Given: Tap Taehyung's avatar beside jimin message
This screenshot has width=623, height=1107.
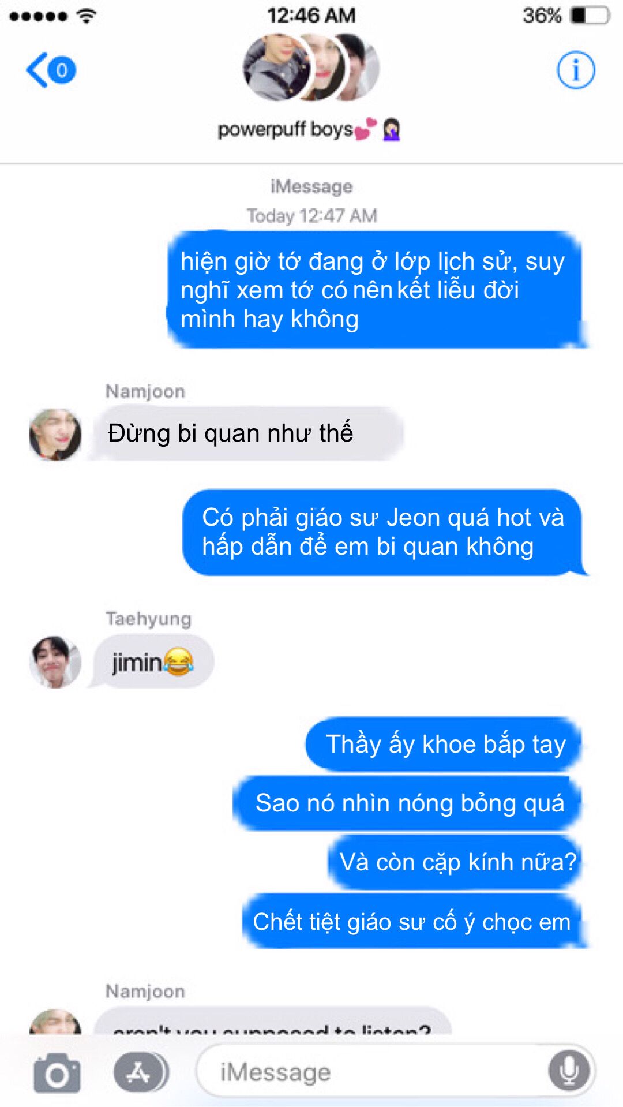Looking at the screenshot, I should (x=55, y=661).
